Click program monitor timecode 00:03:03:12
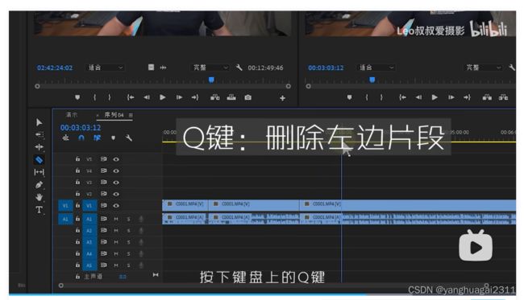 tap(326, 68)
